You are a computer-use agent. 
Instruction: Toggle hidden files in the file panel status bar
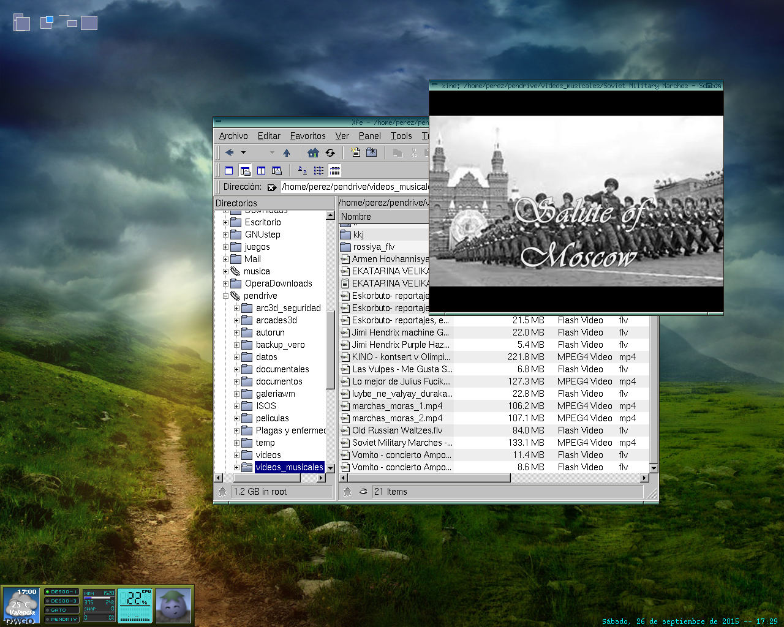point(347,492)
